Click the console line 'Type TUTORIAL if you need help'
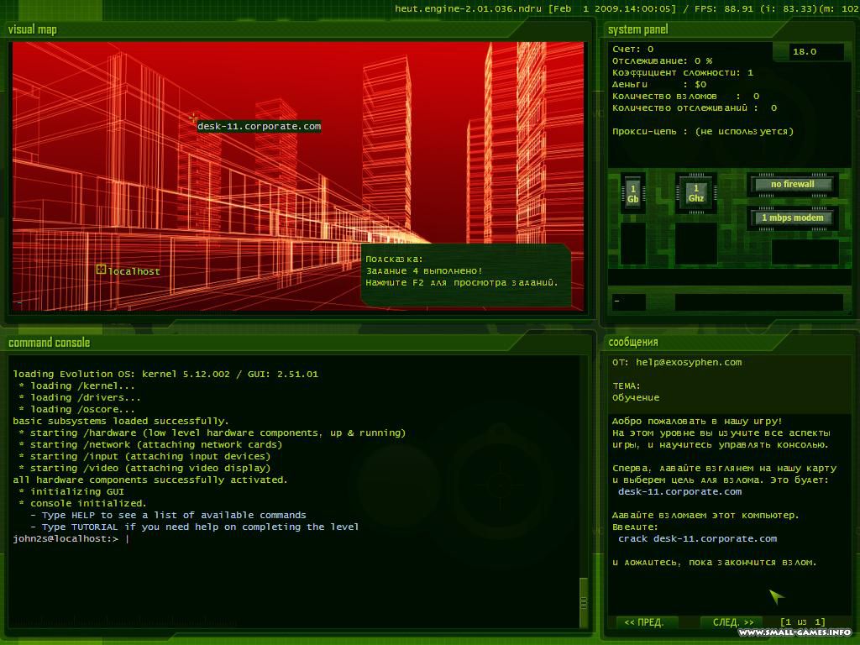The width and height of the screenshot is (860, 645). [x=194, y=527]
